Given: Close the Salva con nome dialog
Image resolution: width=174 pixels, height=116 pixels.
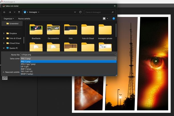Looking at the screenshot, I should [115, 6].
